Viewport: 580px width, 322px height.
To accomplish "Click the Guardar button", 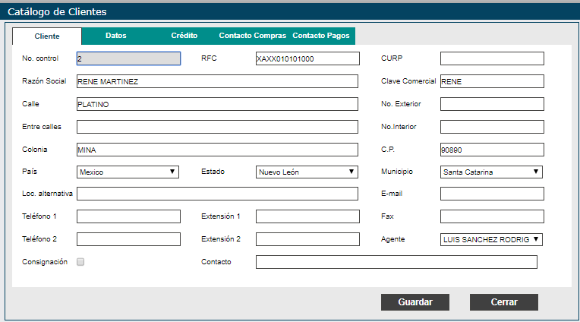I will click(x=415, y=302).
